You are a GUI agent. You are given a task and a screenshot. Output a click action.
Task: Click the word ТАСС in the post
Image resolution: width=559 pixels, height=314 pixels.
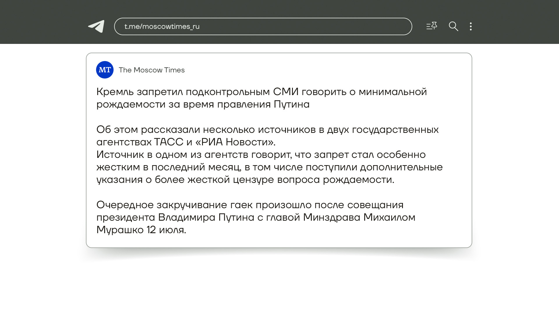pos(169,142)
